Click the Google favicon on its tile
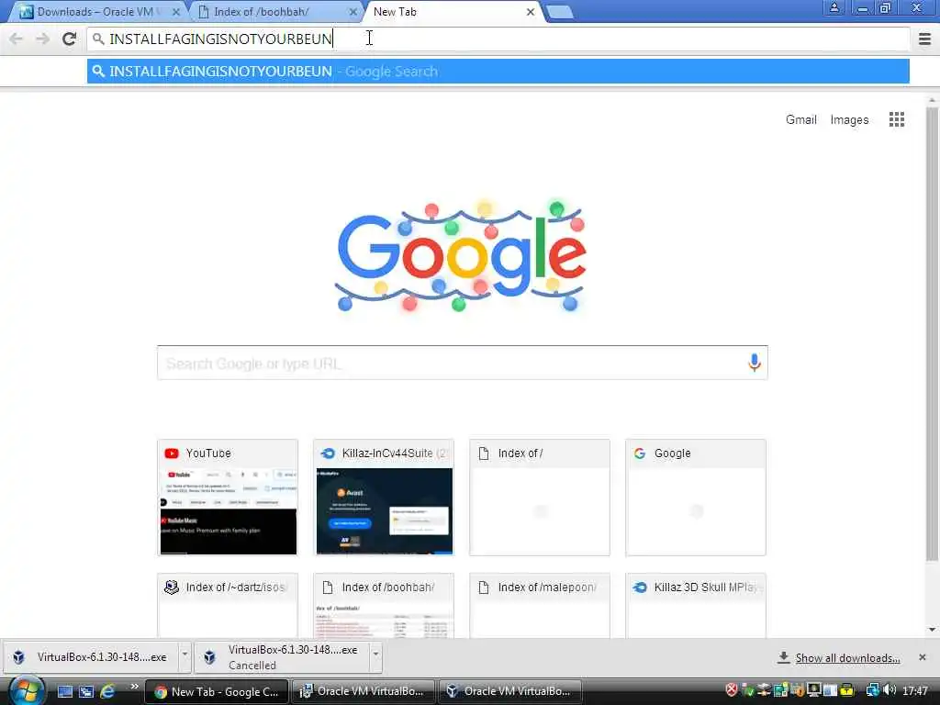 click(640, 453)
